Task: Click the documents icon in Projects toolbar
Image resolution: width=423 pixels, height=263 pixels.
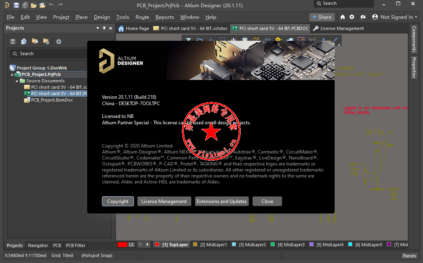Action: [x=24, y=42]
